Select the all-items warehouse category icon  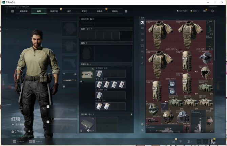pos(142,23)
